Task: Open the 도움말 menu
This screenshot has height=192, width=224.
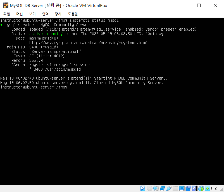Action: click(x=73, y=14)
